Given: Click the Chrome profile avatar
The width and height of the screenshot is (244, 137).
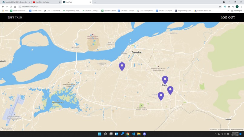Looking at the screenshot, I should [x=237, y=7].
